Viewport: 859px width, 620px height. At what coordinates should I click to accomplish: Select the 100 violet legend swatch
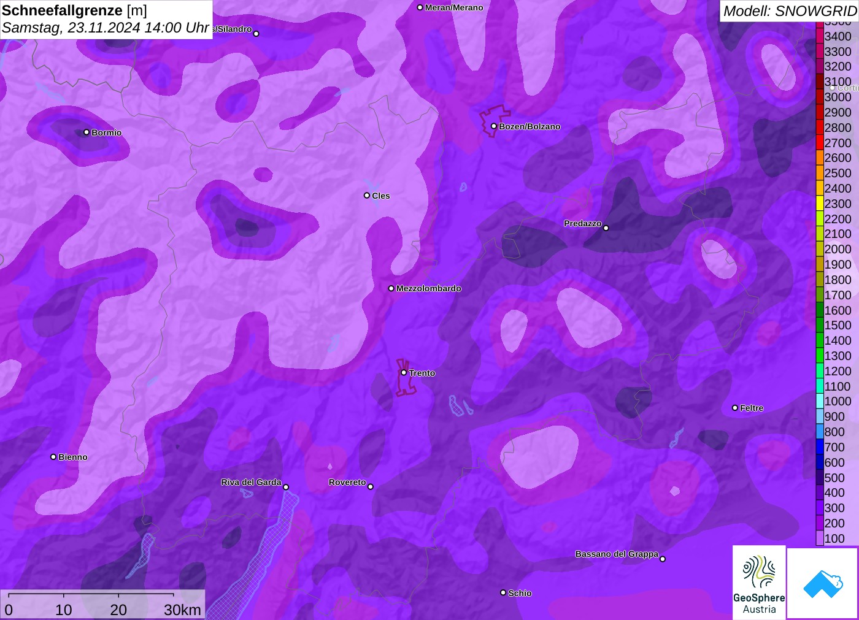[x=820, y=538]
